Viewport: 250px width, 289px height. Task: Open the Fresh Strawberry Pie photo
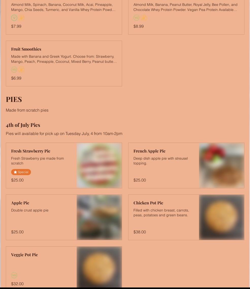[99, 165]
